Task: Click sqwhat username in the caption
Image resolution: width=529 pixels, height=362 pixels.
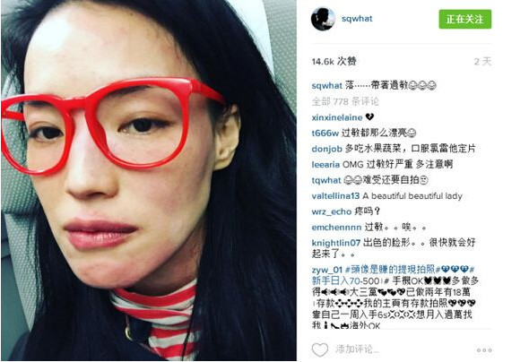Action: point(327,86)
